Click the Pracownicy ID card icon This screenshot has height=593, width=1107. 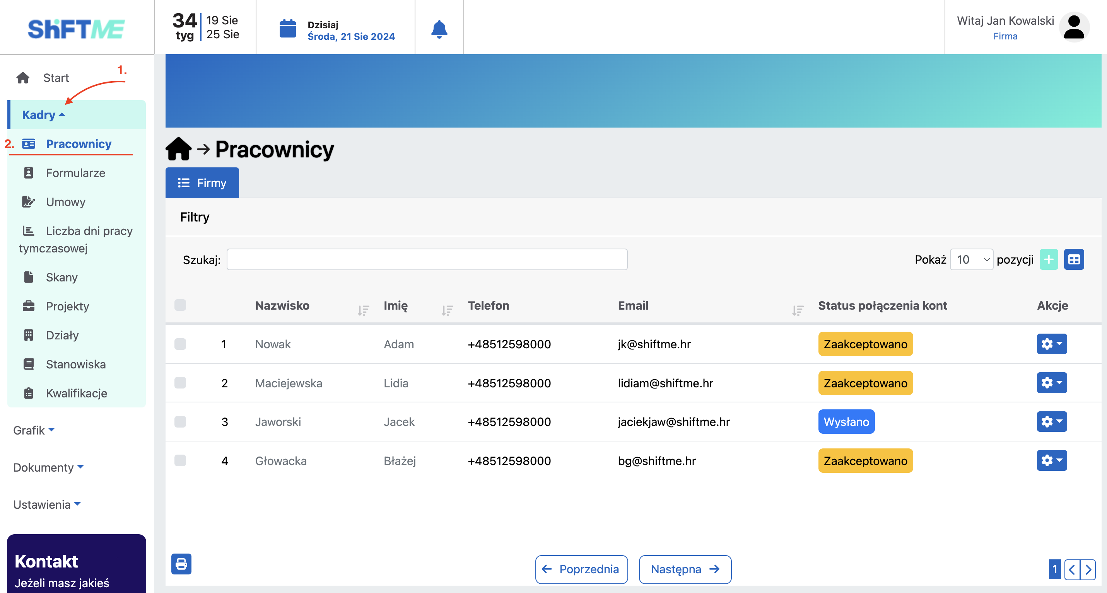(28, 144)
